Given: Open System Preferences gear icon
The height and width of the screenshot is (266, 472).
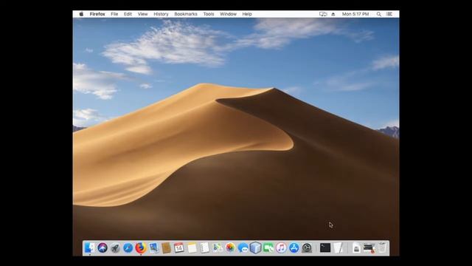Looking at the screenshot, I should point(307,248).
